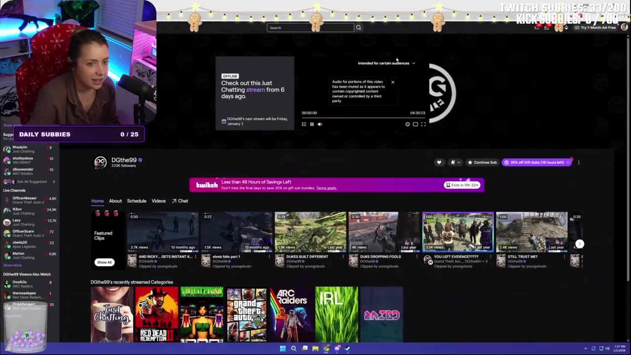
Task: Open options for 'DUKES BUILT DIFFERENT' clip
Action: coord(343,256)
